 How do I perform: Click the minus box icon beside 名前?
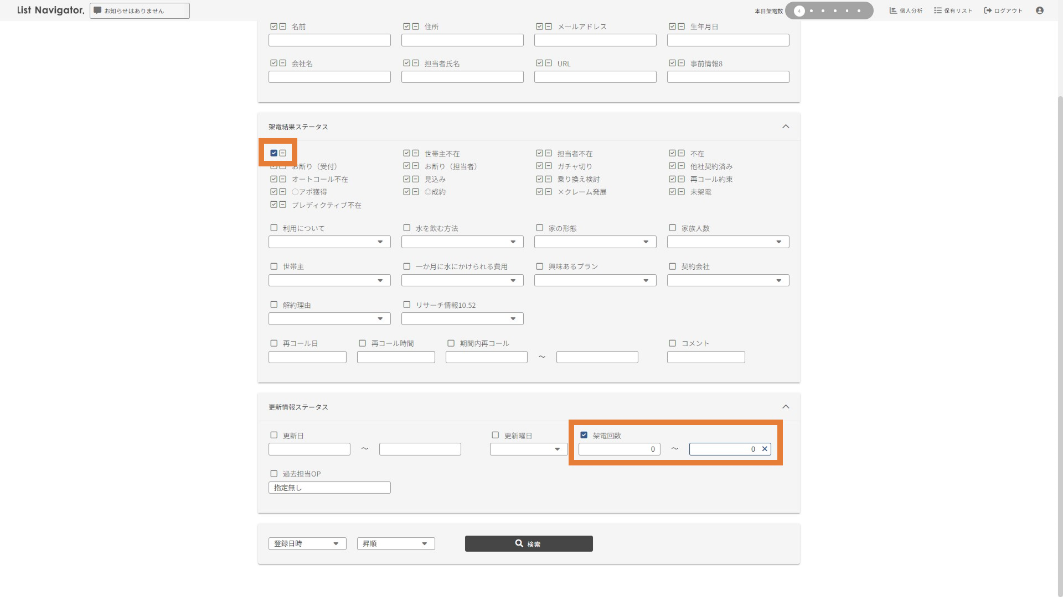coord(283,27)
